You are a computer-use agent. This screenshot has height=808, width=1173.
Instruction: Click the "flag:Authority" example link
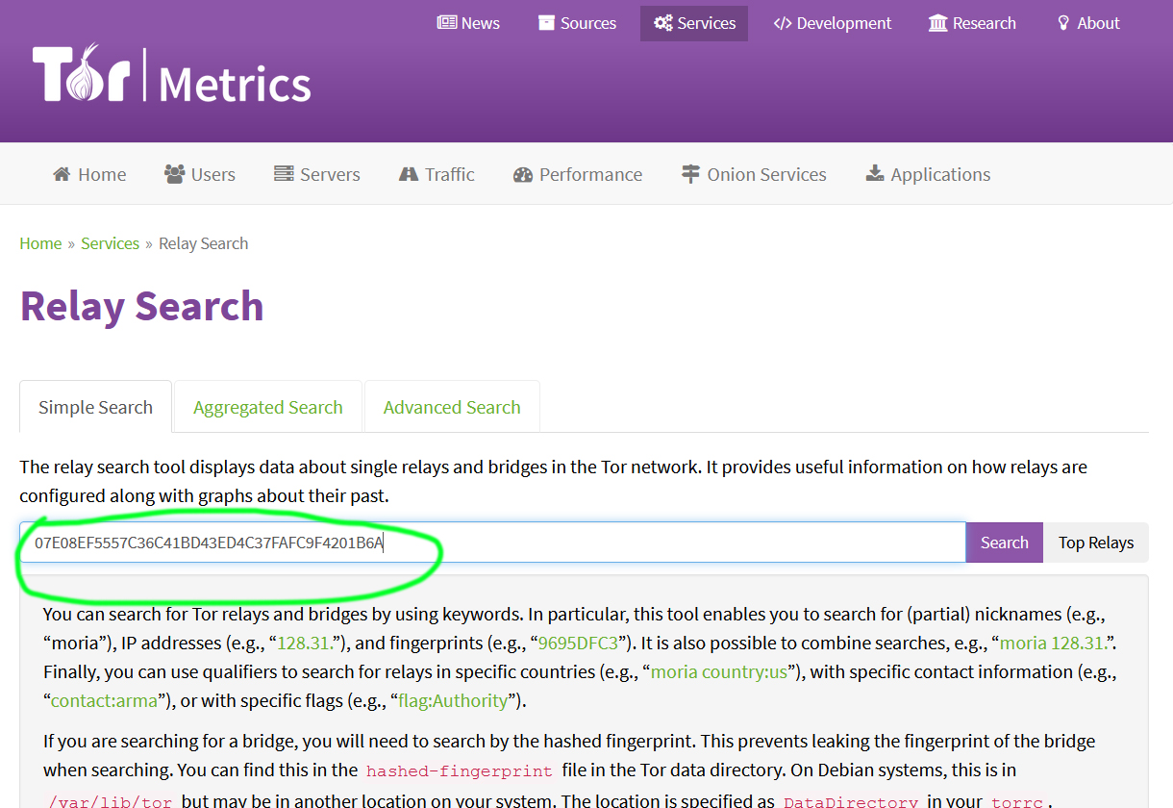453,700
